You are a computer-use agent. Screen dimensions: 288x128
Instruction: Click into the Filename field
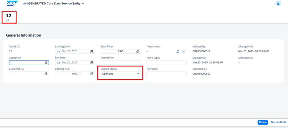[166, 74]
